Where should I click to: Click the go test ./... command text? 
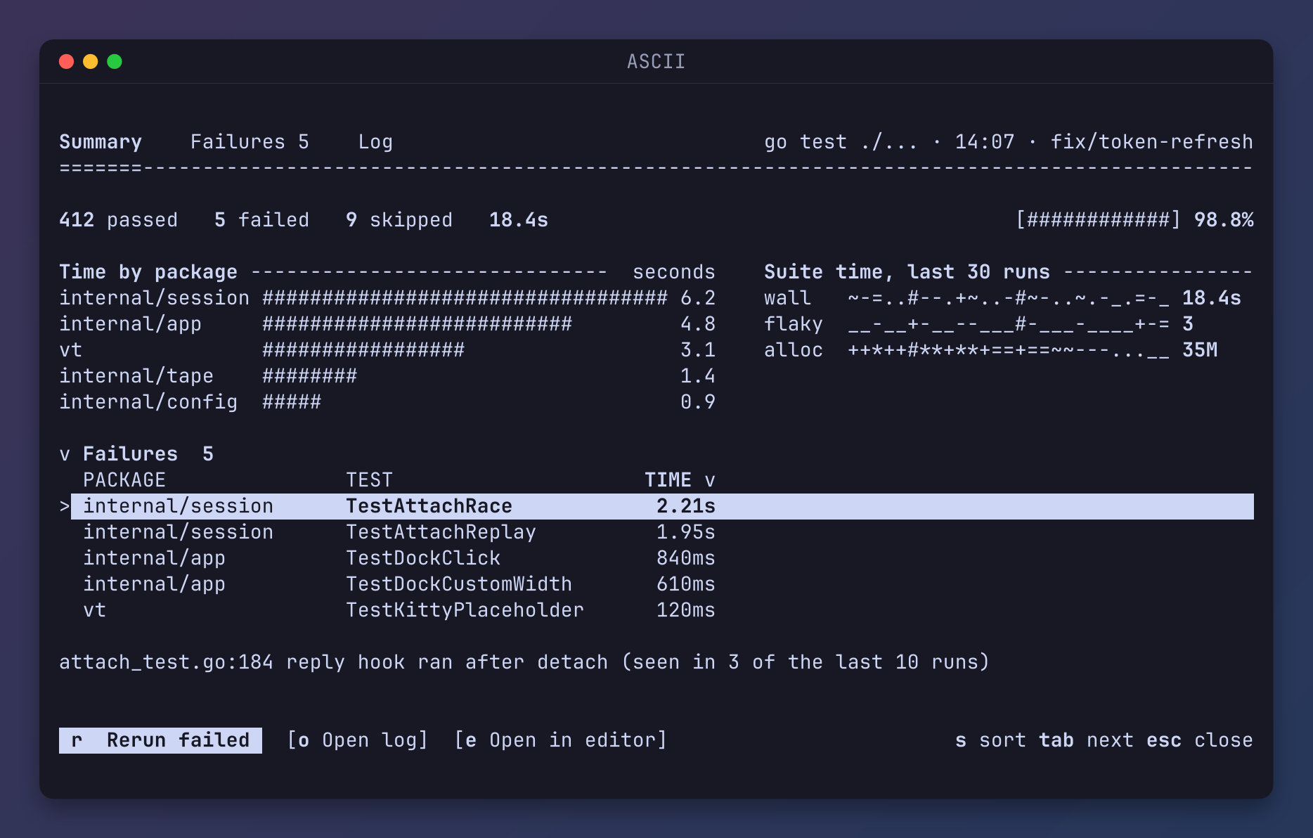pos(841,142)
